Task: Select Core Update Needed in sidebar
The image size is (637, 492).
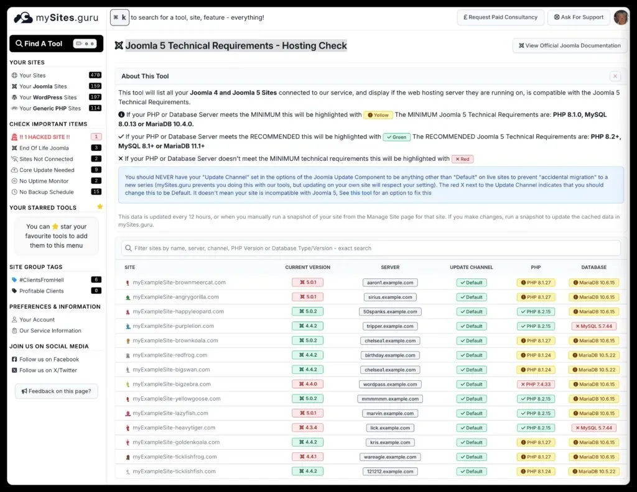Action: coord(47,170)
